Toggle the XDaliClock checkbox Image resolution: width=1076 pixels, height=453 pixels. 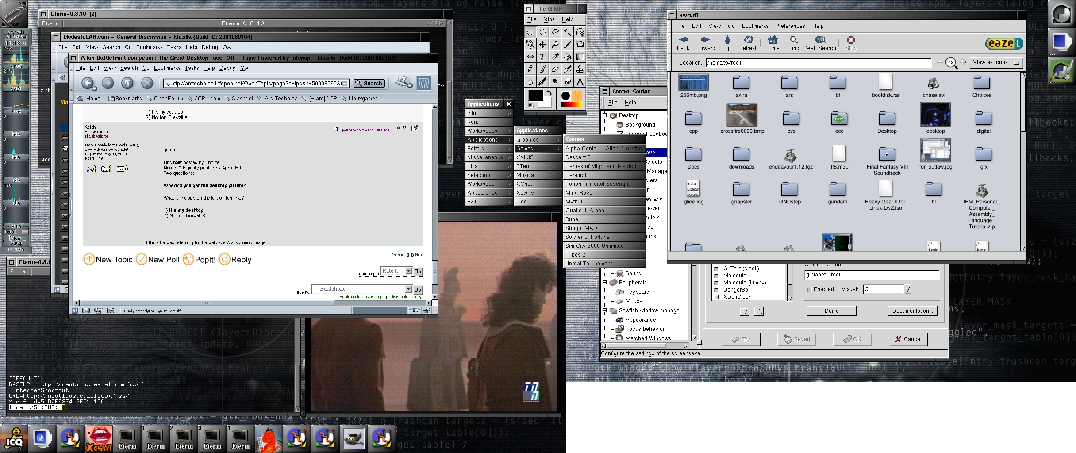pos(716,297)
